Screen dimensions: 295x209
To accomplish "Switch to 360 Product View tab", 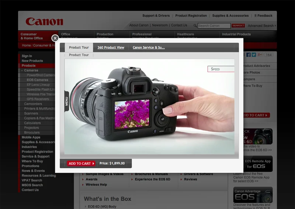I will 111,48.
